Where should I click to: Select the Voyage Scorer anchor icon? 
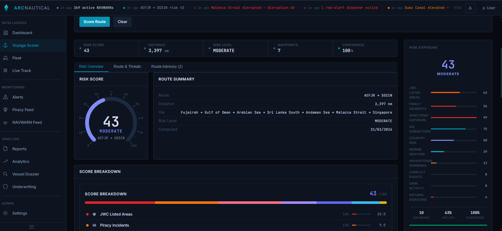point(5,45)
